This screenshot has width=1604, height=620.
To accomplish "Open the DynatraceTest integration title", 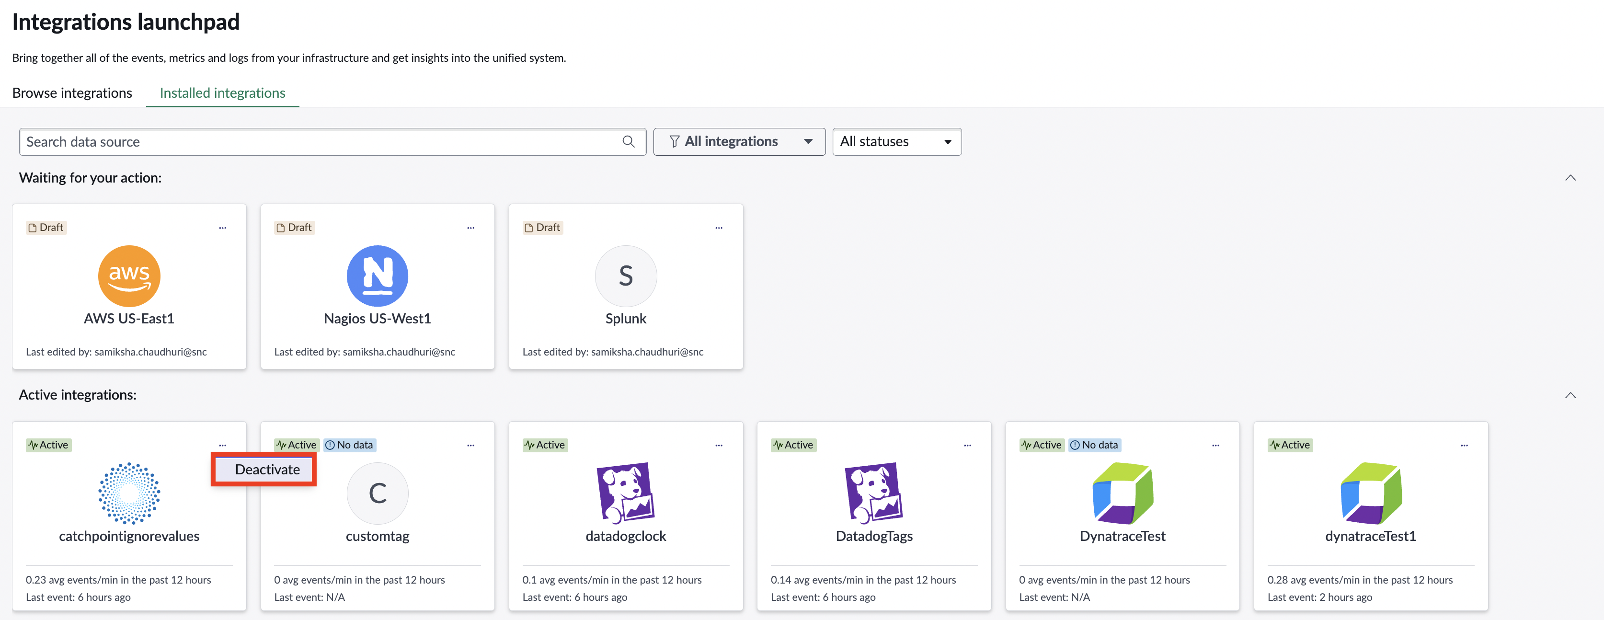I will 1123,536.
